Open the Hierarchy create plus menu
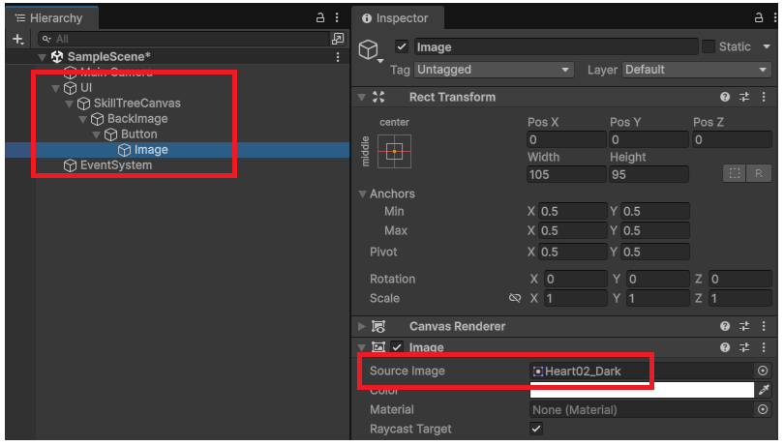Image resolution: width=784 pixels, height=446 pixels. coord(18,39)
